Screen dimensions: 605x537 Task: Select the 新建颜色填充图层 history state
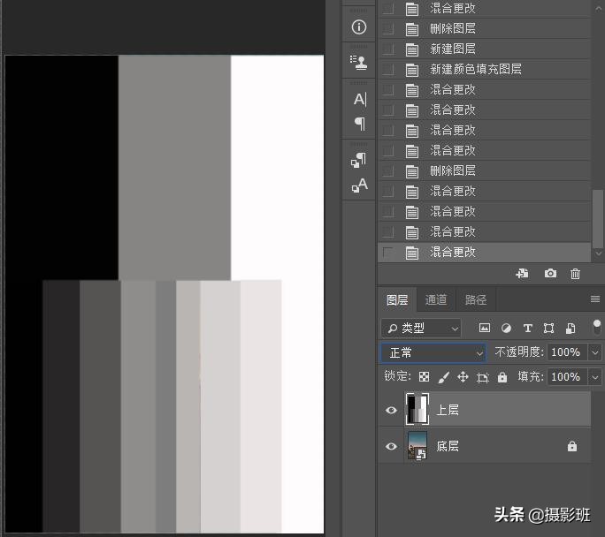point(484,70)
